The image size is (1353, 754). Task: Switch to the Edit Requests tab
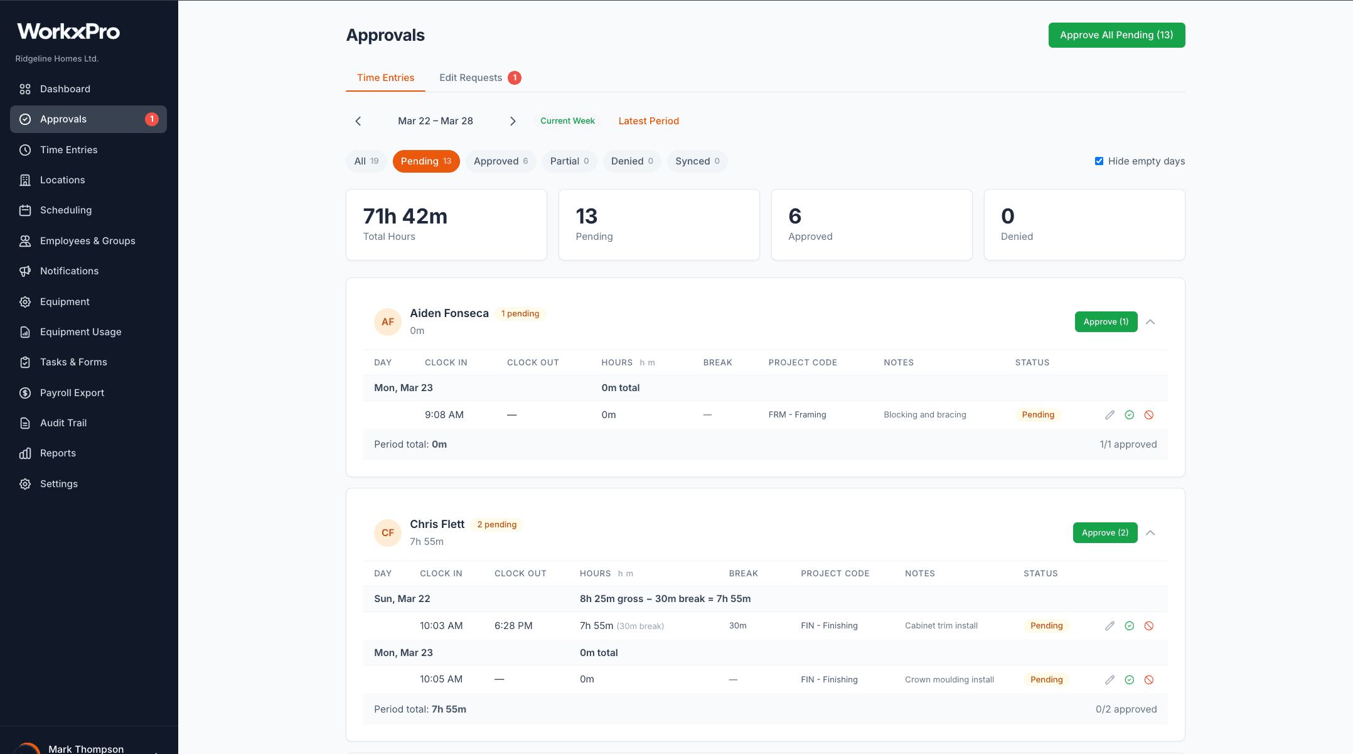pyautogui.click(x=471, y=77)
